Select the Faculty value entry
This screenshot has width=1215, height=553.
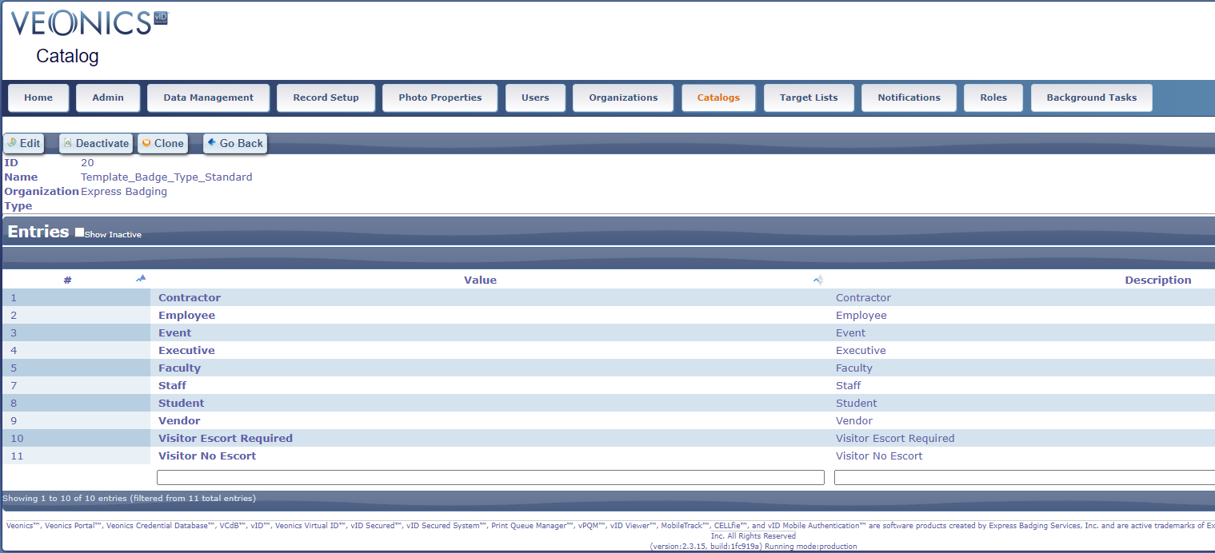point(179,368)
